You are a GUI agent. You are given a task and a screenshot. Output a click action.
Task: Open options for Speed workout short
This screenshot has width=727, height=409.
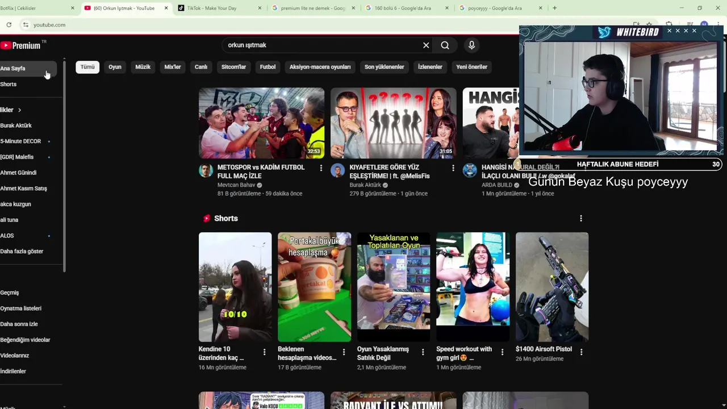coord(502,352)
